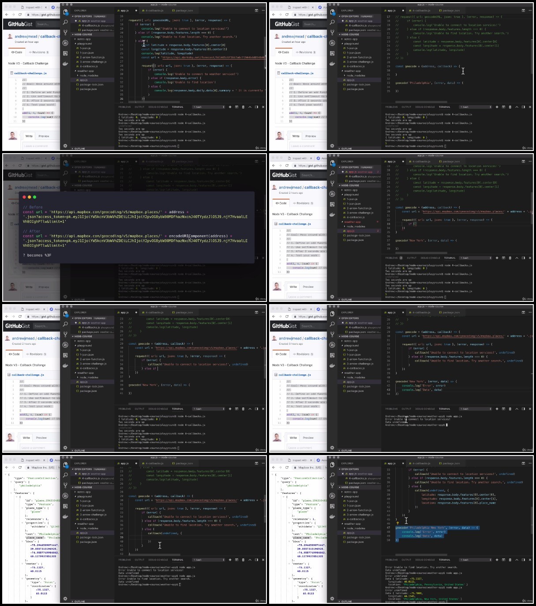
Task: Select Write comment tab in darksky code frame
Action: 29,136
